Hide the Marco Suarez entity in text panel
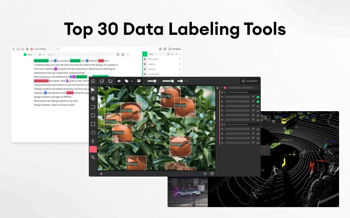This screenshot has width=350, height=218. tap(145, 59)
